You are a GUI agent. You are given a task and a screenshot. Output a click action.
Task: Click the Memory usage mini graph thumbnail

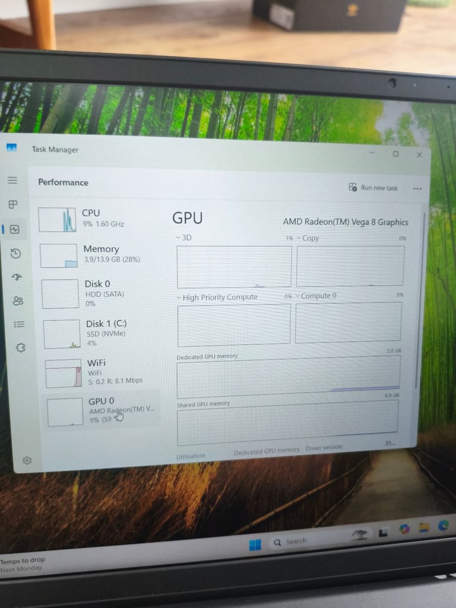(59, 255)
